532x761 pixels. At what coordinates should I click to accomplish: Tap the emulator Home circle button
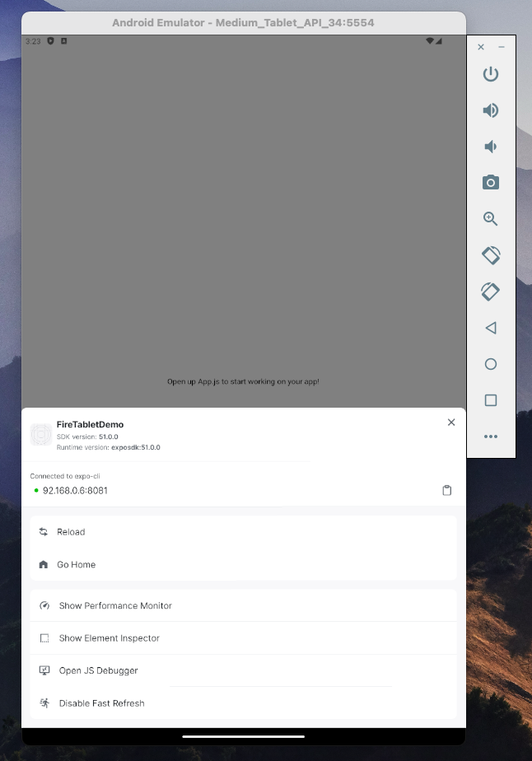pyautogui.click(x=491, y=364)
